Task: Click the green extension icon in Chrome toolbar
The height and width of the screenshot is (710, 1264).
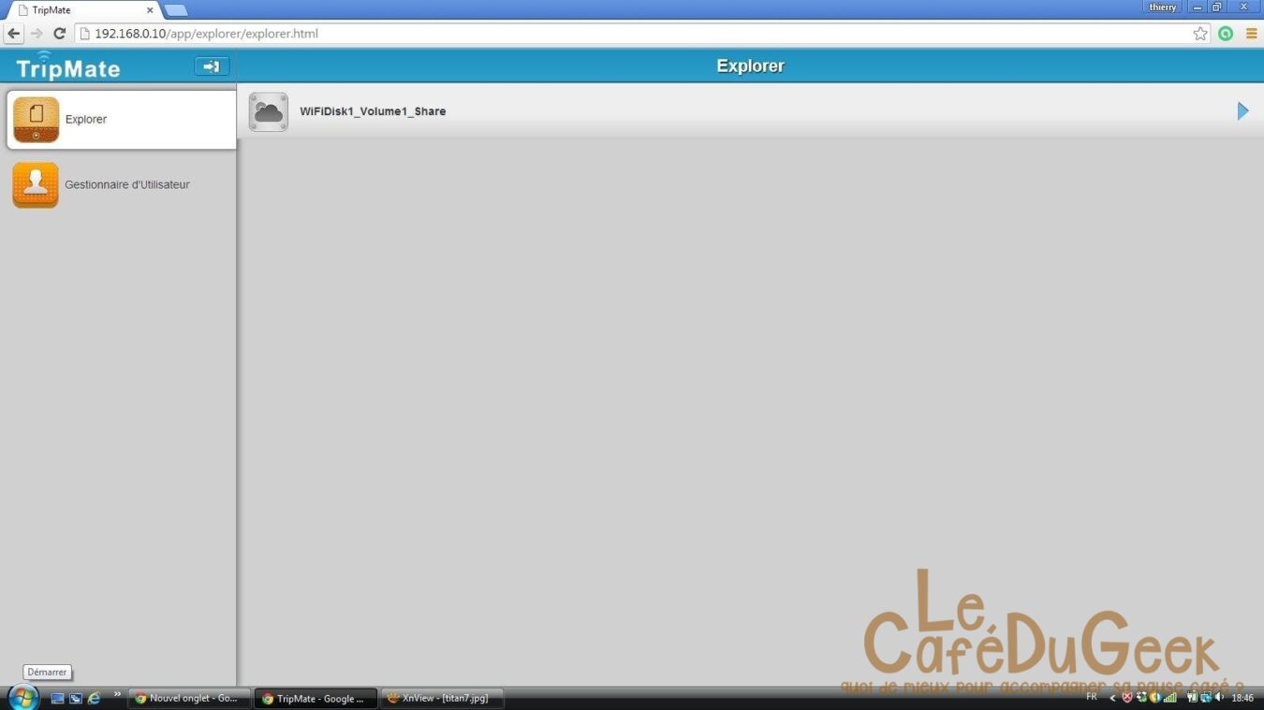Action: [1226, 34]
